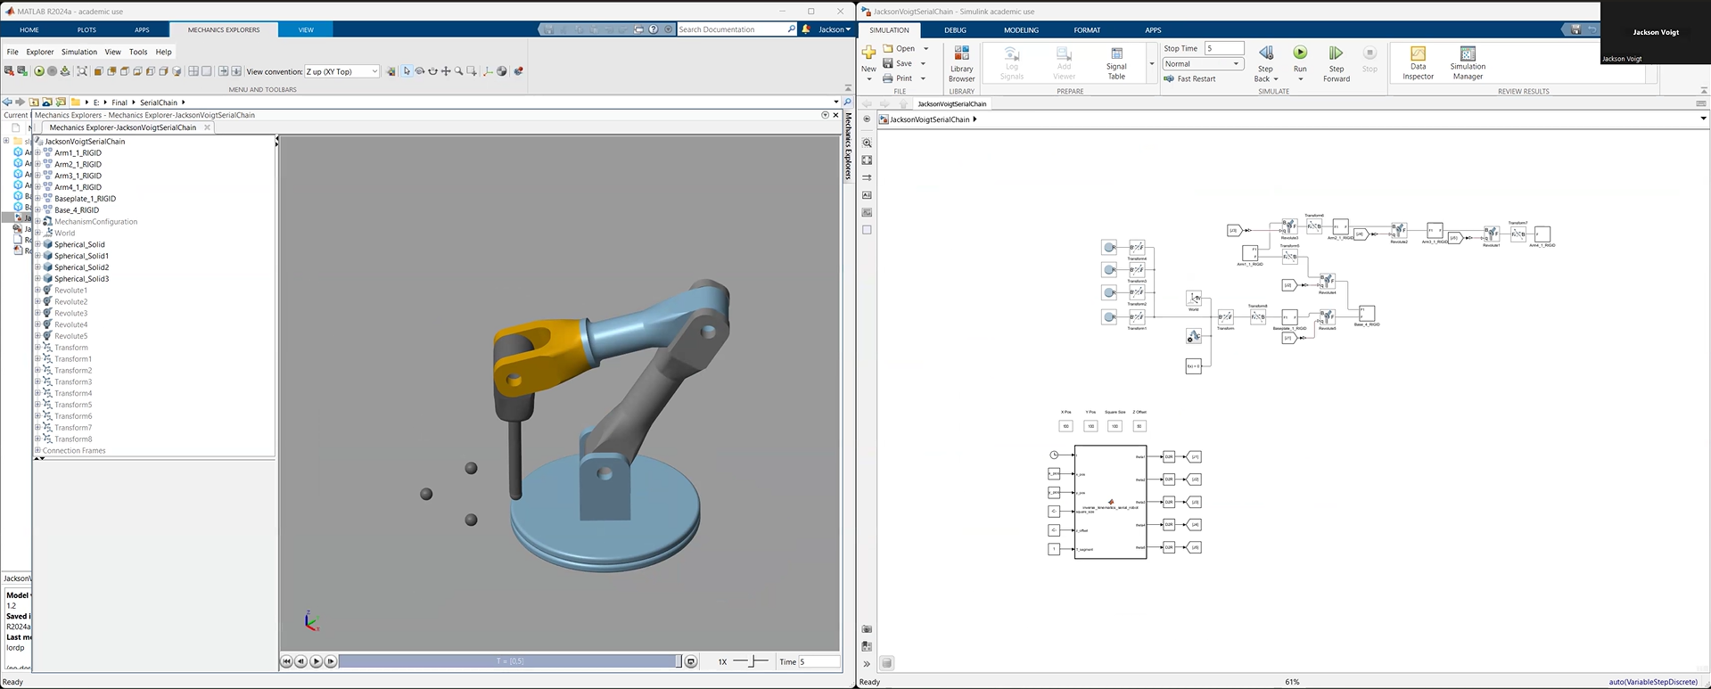Click the 1X playback speed slider
Image resolution: width=1711 pixels, height=689 pixels.
(752, 661)
